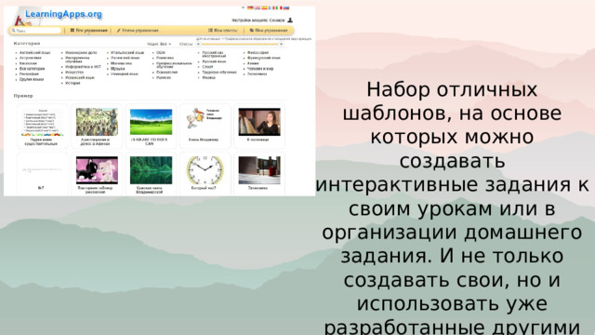Open the green meadow 'IS AM ARE' thumbnail
Screen dimensions: 595x335
(151, 122)
